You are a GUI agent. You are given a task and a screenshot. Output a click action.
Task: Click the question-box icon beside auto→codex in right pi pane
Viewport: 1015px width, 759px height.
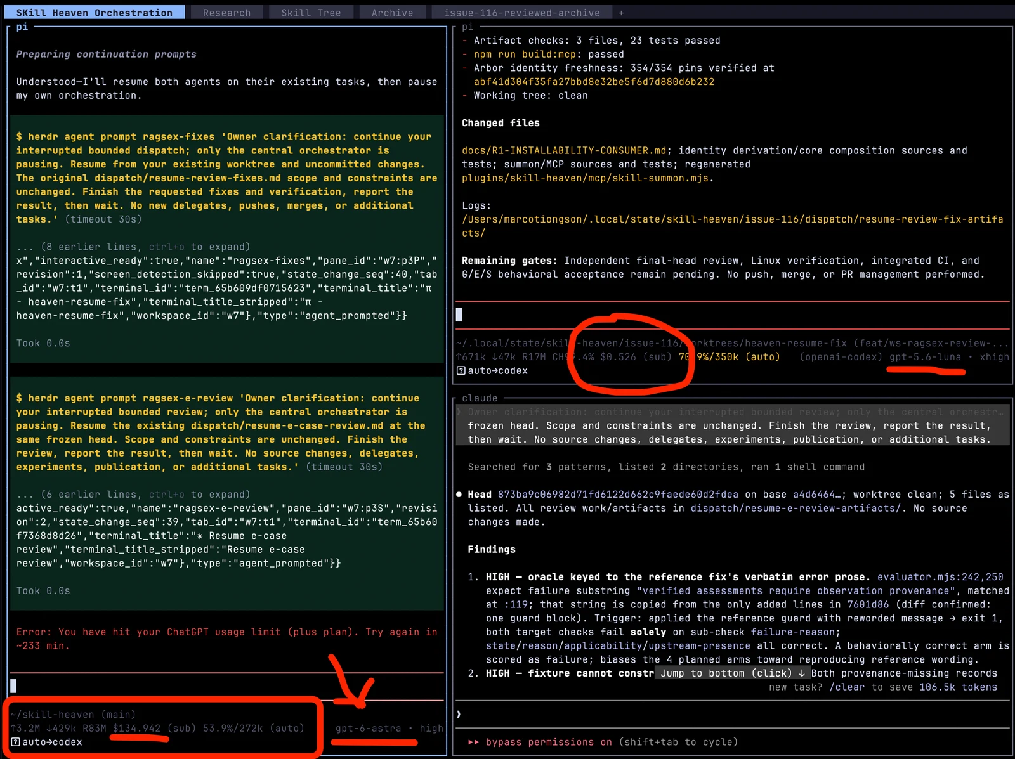click(461, 371)
